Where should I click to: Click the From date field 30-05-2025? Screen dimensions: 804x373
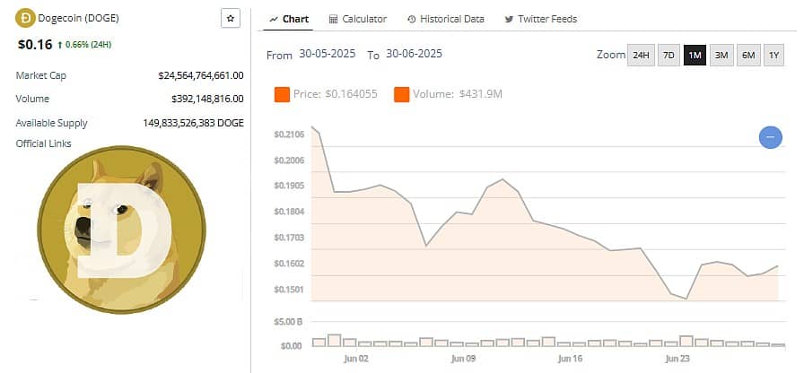coord(328,54)
